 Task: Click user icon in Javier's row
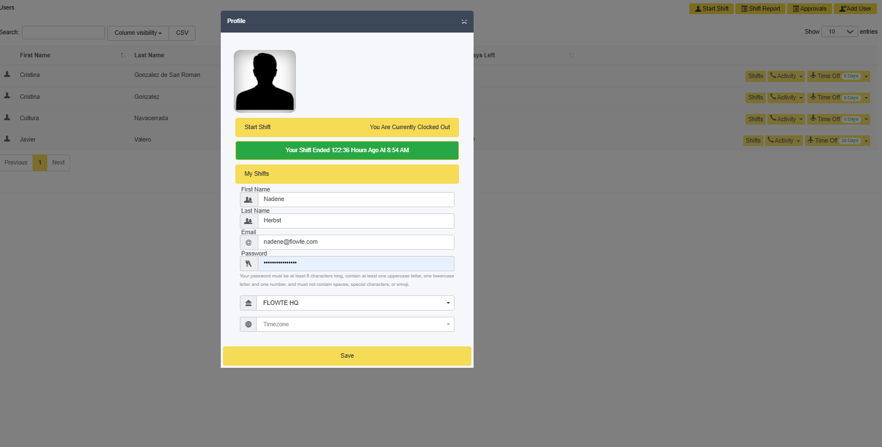tap(7, 139)
